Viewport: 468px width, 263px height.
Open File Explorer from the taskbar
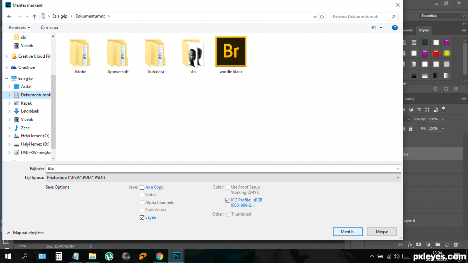92,256
